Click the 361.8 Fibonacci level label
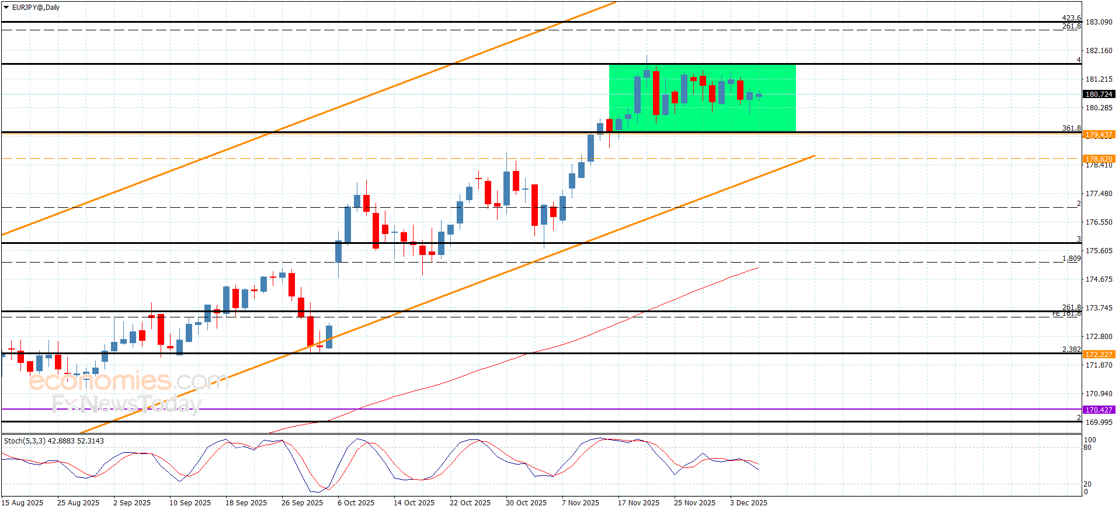Screen dimensions: 1119x510 point(1072,128)
